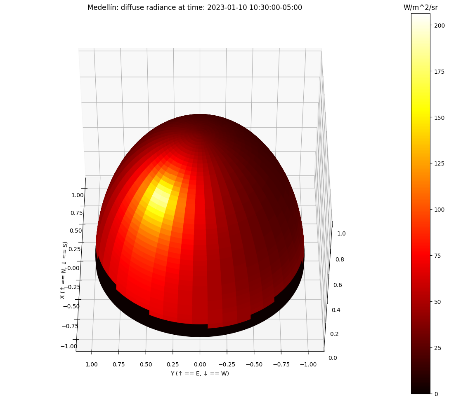Click colorbar tick label 150
This screenshot has height=401, width=449.
click(439, 118)
